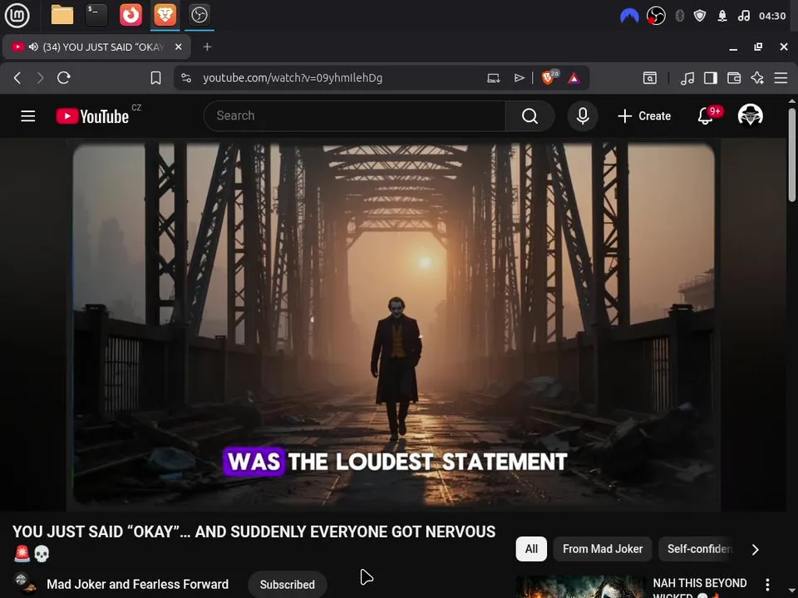Open YouTube notifications bell
The width and height of the screenshot is (798, 598).
pyautogui.click(x=706, y=116)
